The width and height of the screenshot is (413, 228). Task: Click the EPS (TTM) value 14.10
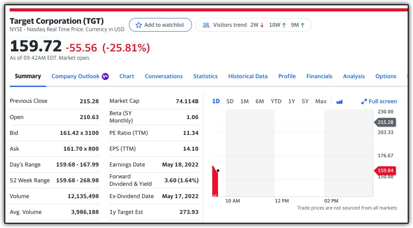coord(191,148)
